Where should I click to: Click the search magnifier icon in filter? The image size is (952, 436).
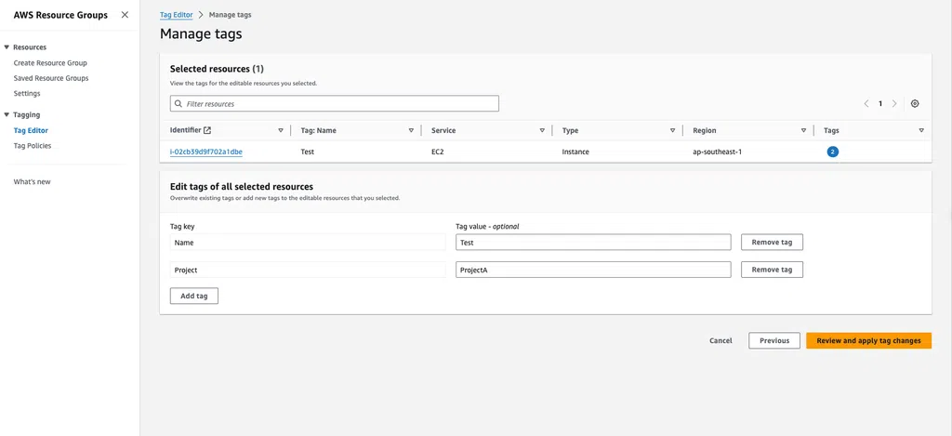click(x=178, y=104)
